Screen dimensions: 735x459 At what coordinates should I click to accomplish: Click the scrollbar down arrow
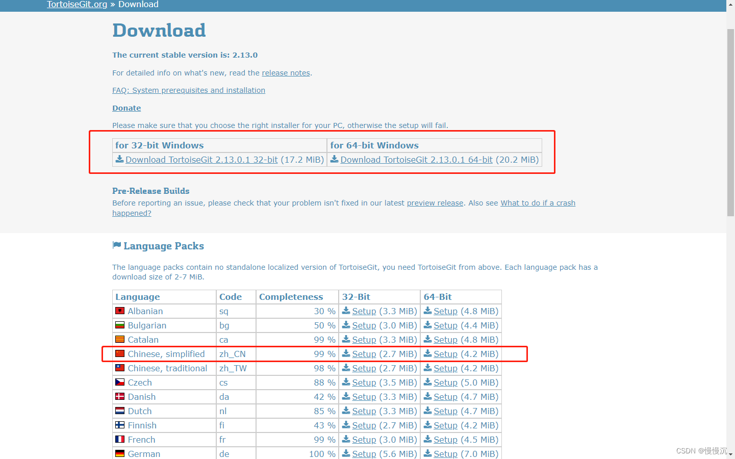730,454
